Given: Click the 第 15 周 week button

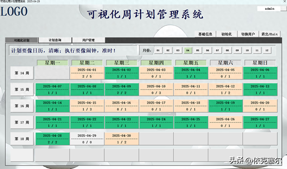Looking at the screenshot, I should [x=22, y=89].
